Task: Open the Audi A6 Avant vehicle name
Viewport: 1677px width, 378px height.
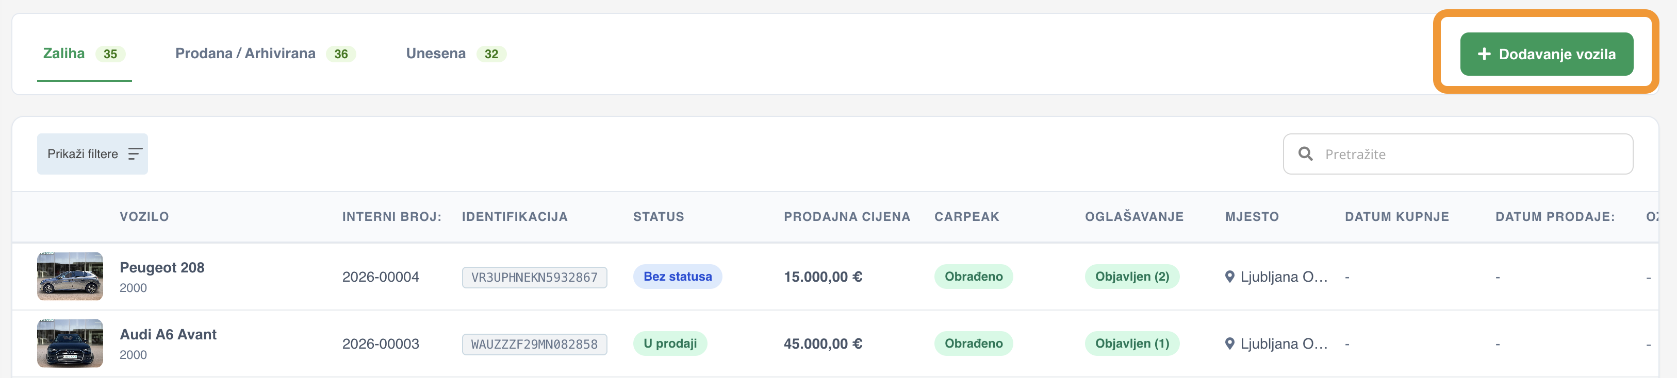Action: (x=168, y=334)
